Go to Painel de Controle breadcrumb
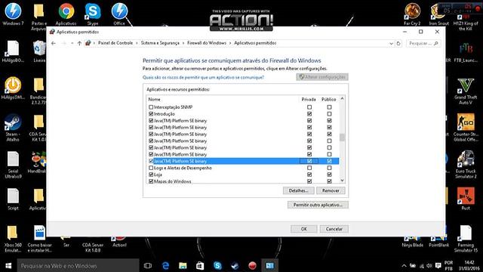The image size is (483, 272). (x=115, y=43)
